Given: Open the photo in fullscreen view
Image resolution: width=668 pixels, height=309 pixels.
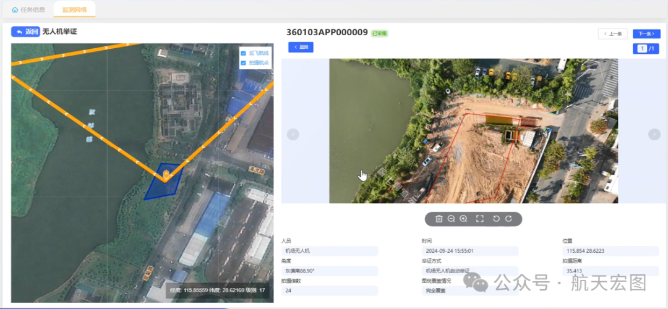Looking at the screenshot, I should point(479,219).
